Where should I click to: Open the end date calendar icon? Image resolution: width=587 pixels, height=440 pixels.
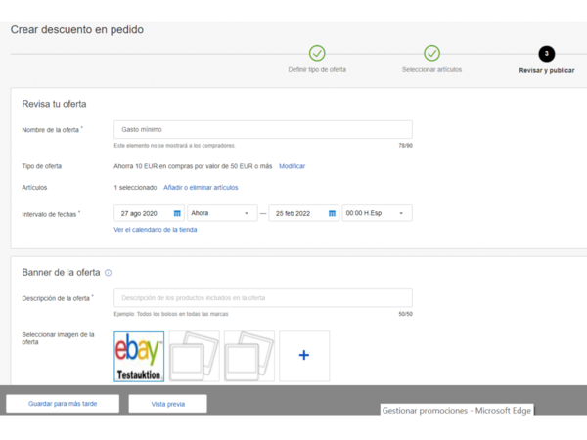click(332, 213)
